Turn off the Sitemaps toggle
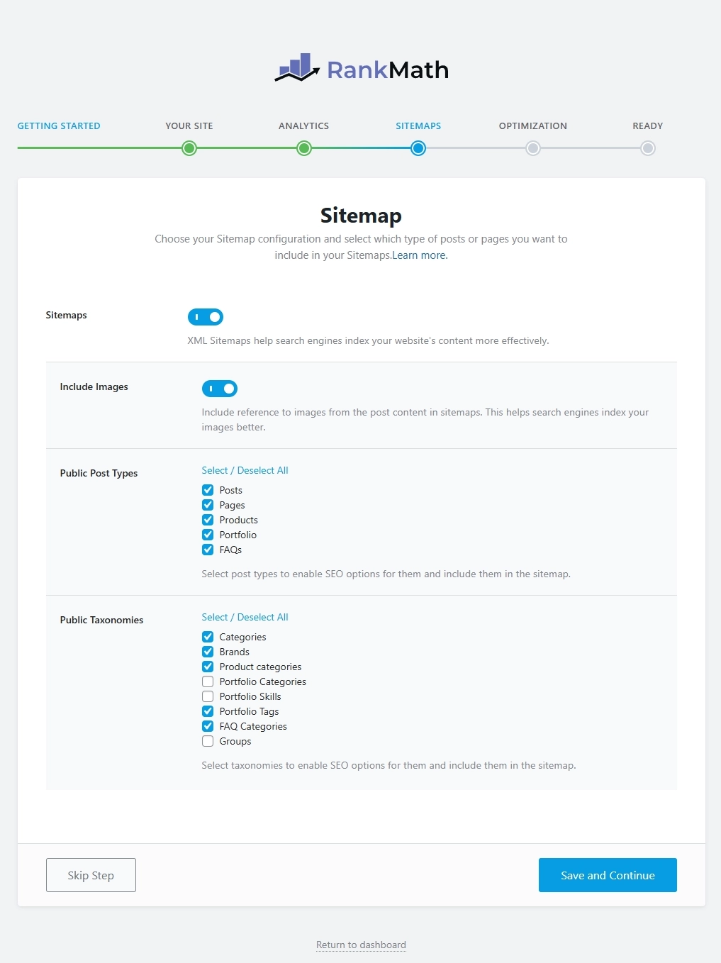The width and height of the screenshot is (721, 963). tap(206, 317)
